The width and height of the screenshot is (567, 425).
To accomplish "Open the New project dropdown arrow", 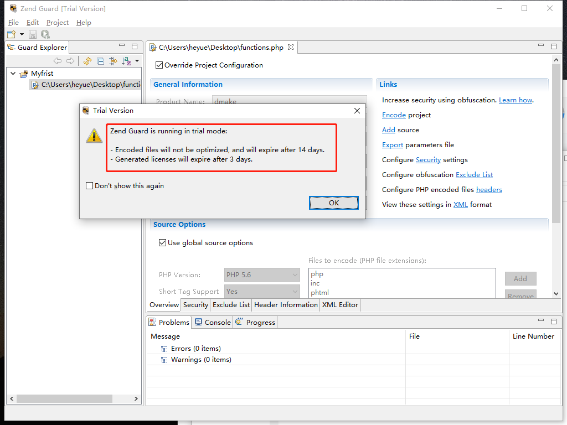I will pos(22,34).
